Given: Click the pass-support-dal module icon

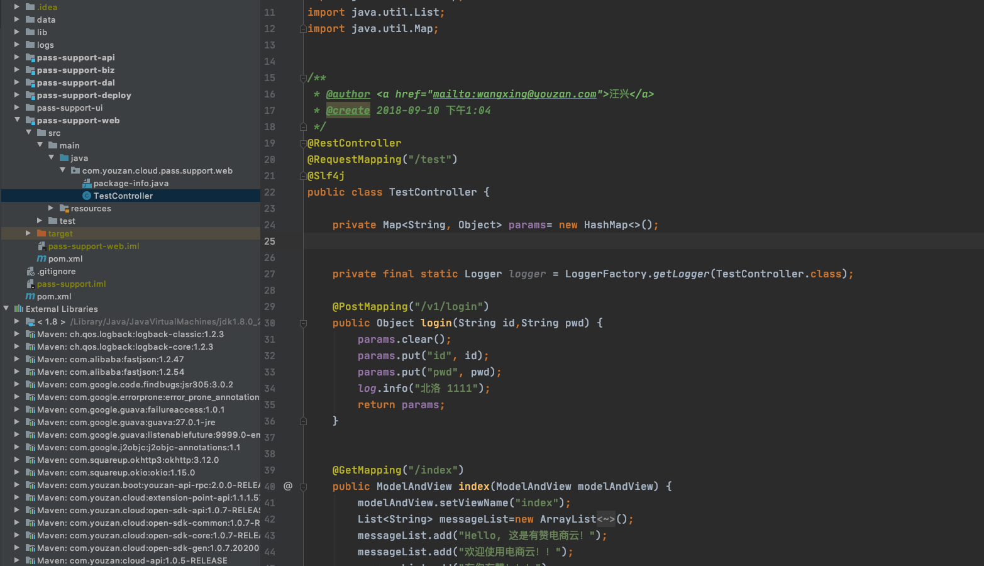Looking at the screenshot, I should click(x=30, y=82).
